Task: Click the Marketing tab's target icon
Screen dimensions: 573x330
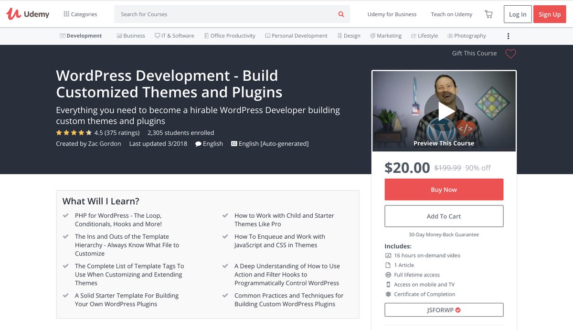Action: (x=372, y=36)
